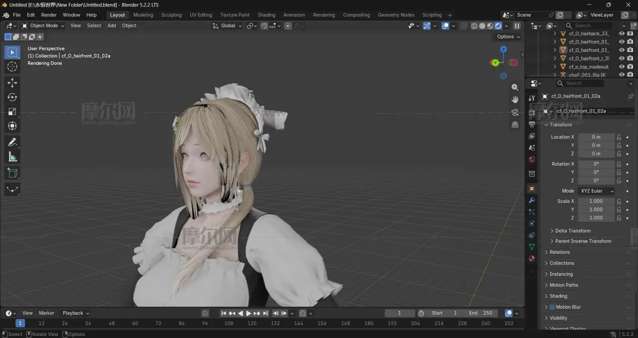Open the Render menu
This screenshot has width=638, height=338.
[x=49, y=15]
